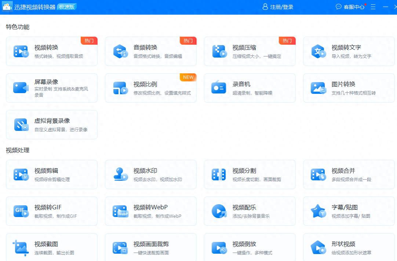Click the 音频转换 audio conversion icon
Viewport: 397px width, 261px height.
[x=120, y=51]
